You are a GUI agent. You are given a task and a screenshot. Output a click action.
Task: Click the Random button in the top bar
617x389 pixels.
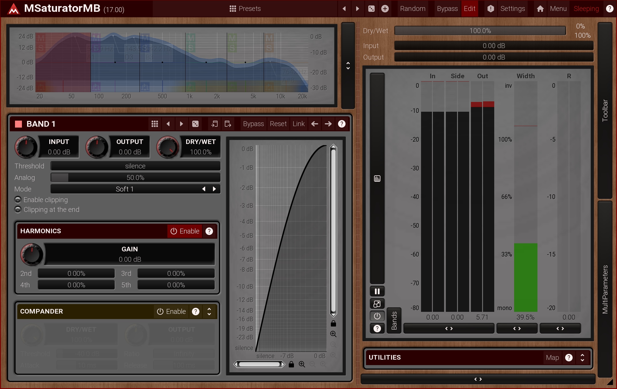(x=412, y=9)
